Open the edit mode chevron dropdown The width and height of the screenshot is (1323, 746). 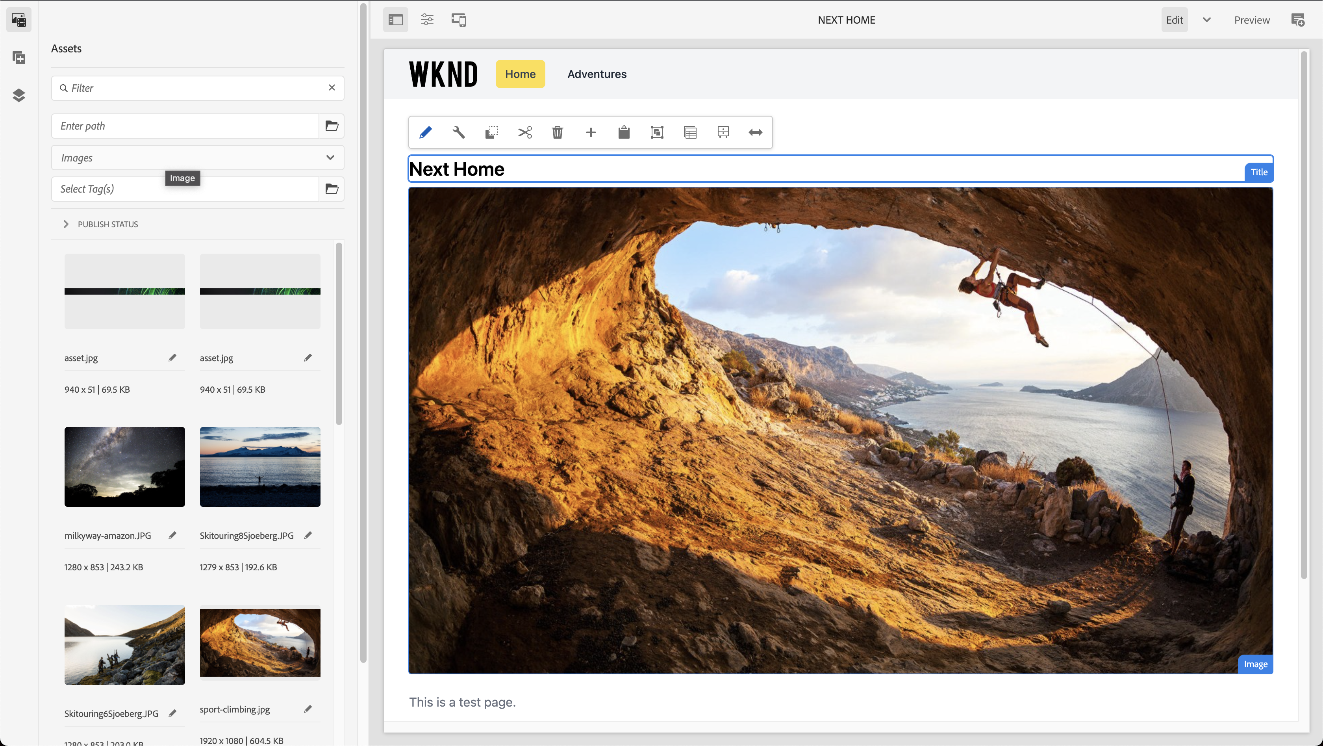[x=1206, y=20]
